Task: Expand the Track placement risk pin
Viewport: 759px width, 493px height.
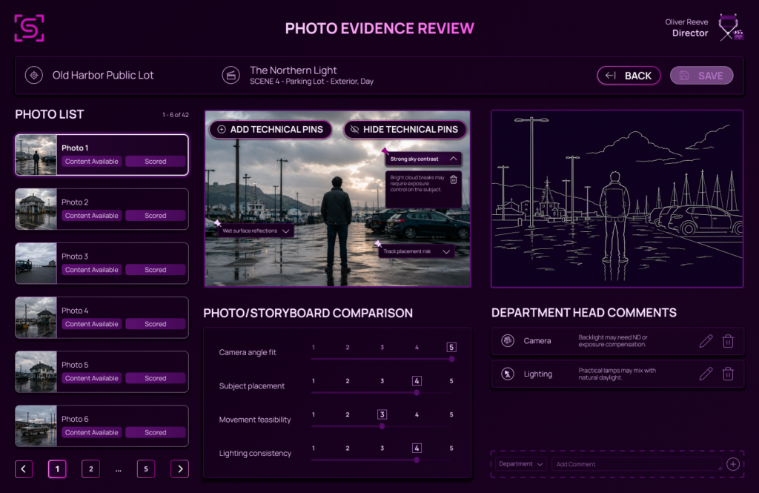Action: (446, 251)
